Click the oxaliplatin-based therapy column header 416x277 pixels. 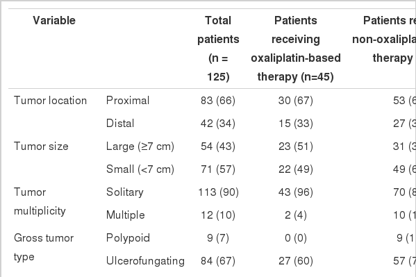[296, 49]
